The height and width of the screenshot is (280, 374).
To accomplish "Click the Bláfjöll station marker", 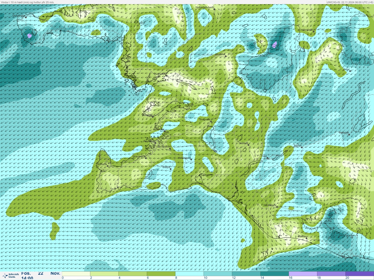I will pyautogui.click(x=171, y=169).
